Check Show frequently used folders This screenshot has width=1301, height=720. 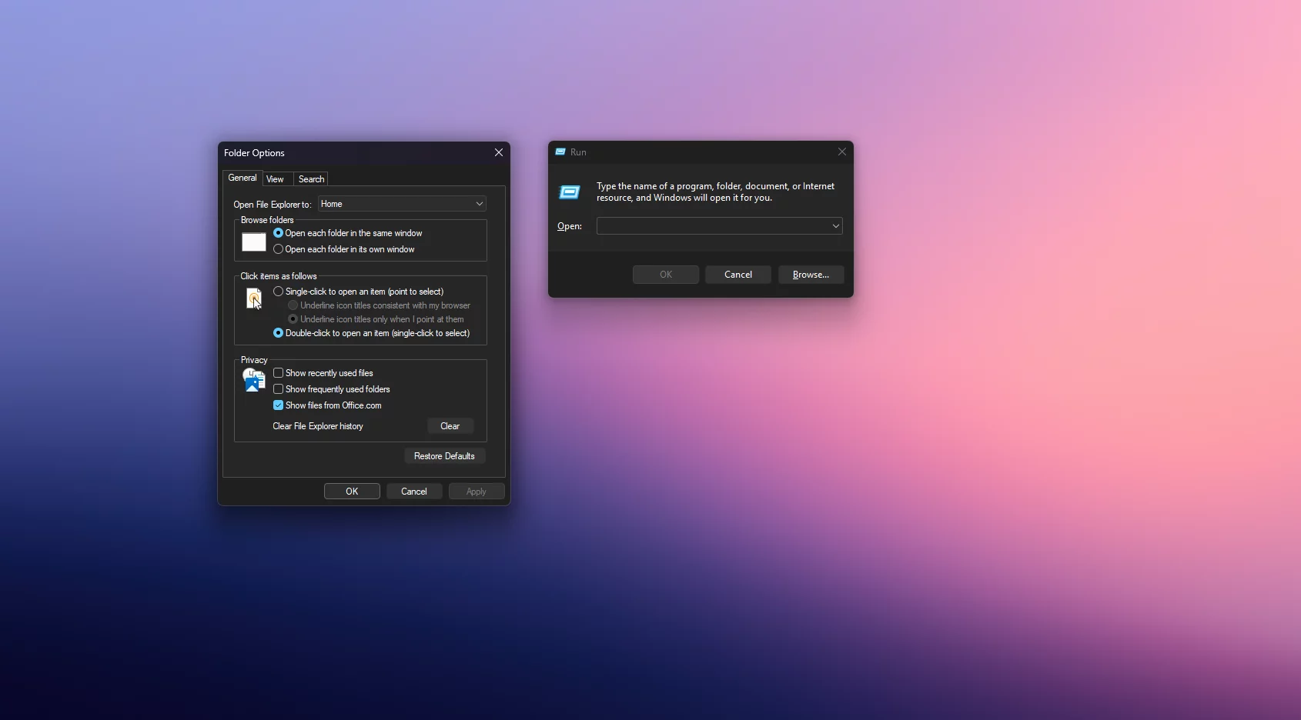pyautogui.click(x=279, y=389)
